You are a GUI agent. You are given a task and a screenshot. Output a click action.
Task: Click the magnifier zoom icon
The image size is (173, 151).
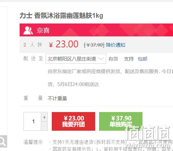3,141
